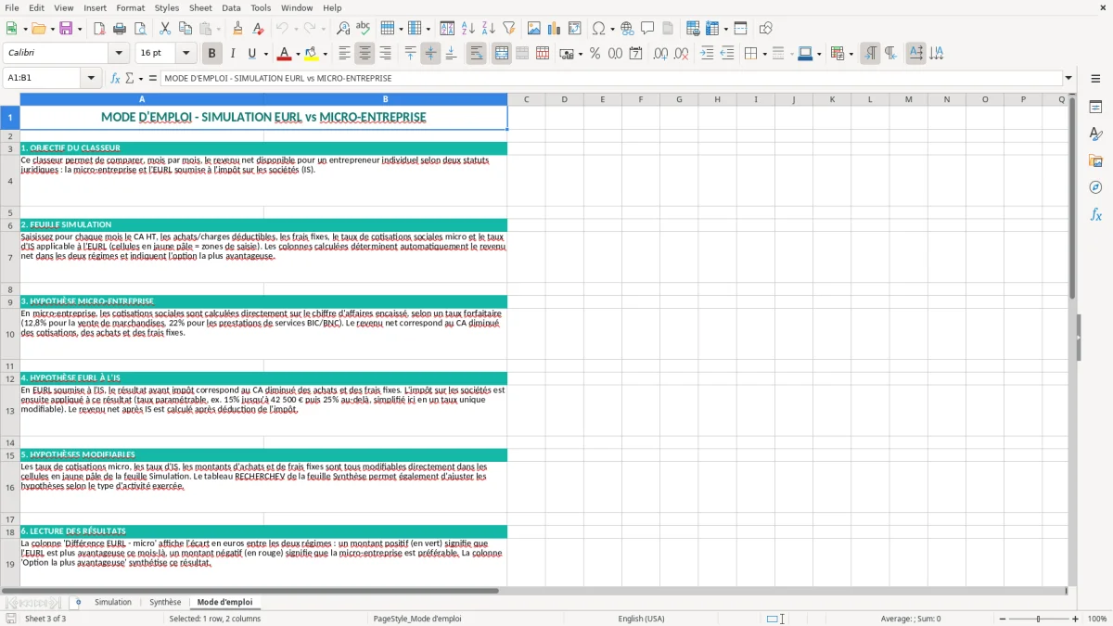Viewport: 1113px width, 626px height.
Task: Select column D header
Action: tap(564, 99)
